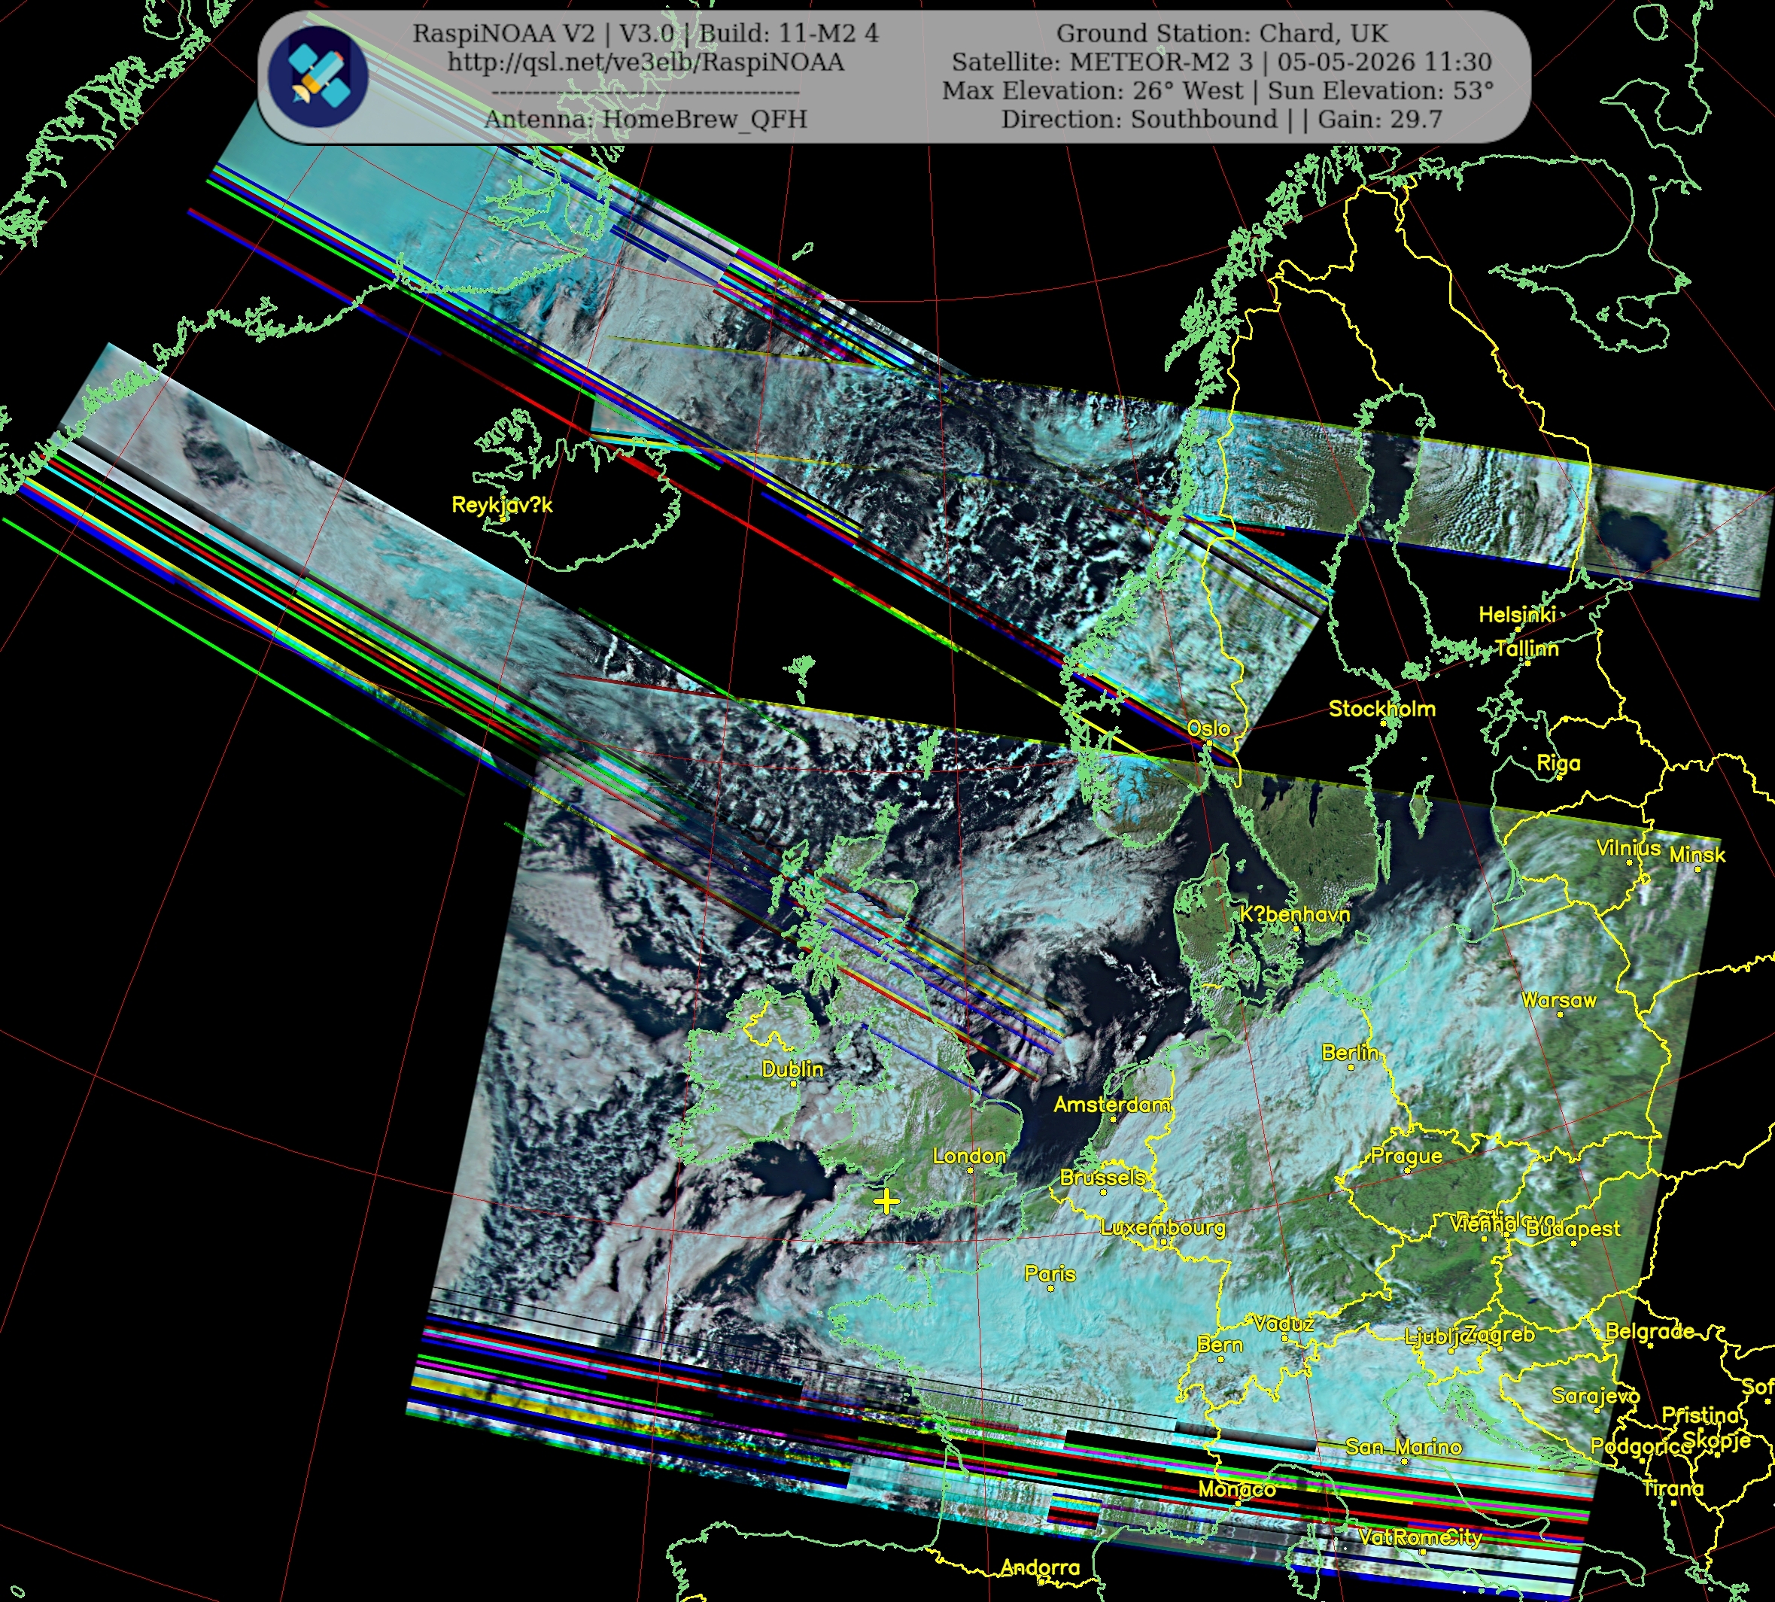Click the Belgrade city label
1775x1602 pixels.
(x=1649, y=1332)
